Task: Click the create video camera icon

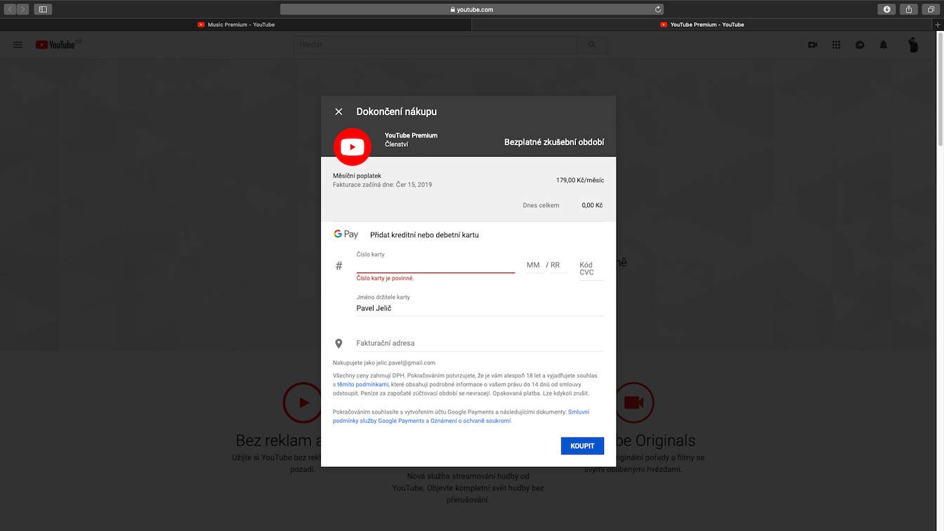Action: tap(813, 45)
